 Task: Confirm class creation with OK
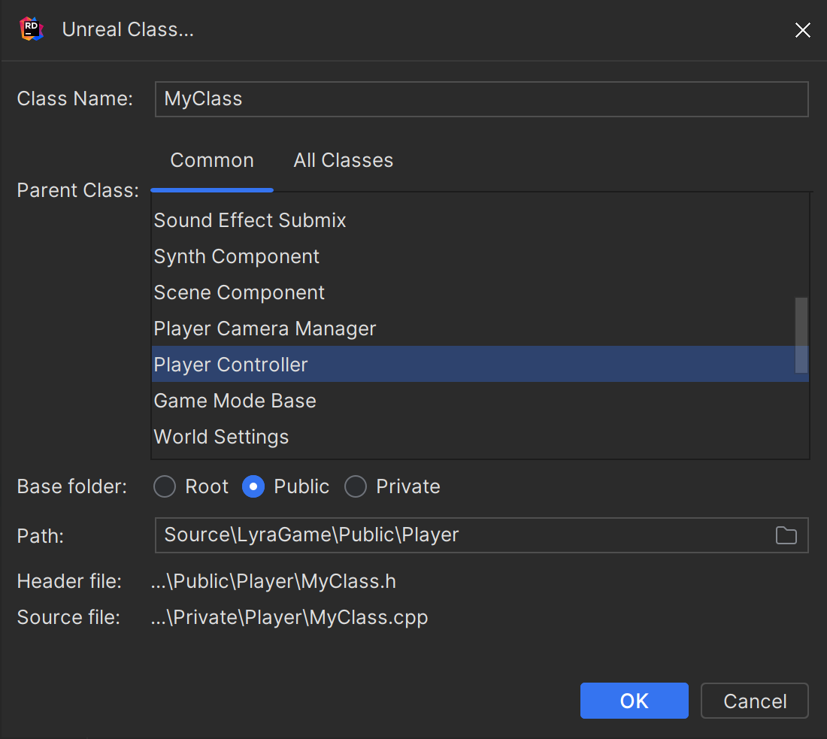click(x=634, y=700)
